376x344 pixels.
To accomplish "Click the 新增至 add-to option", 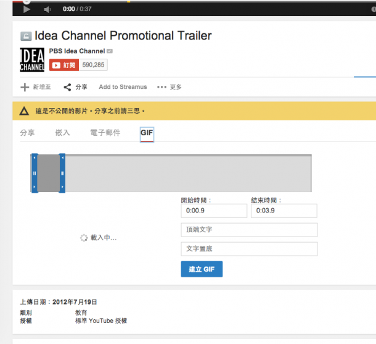I will click(x=36, y=87).
